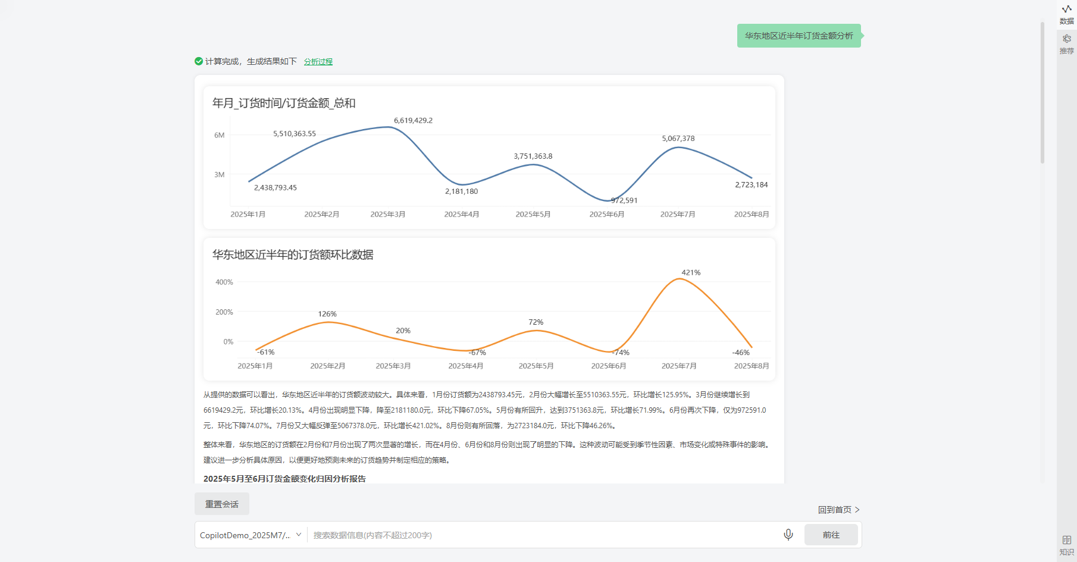Click the 972,591 low point on blue chart
1077x562 pixels.
(624, 200)
